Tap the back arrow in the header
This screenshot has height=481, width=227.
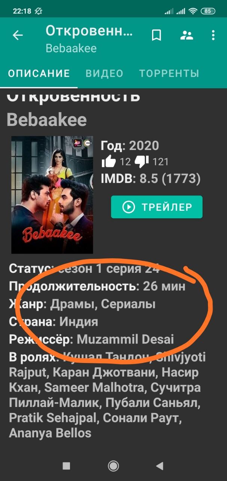[x=18, y=35]
